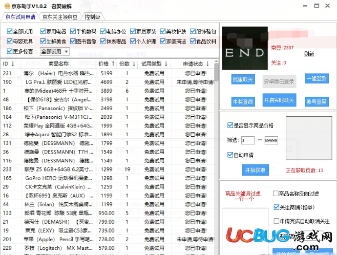337x255 pixels.
Task: Select row 苹果 (Apple) Pencil
Action: (x=108, y=239)
